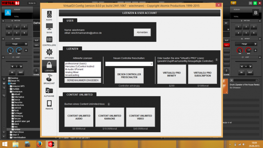Screen dimensions: 263x148
Task: Increase loop length on deck B
Action: 250,66
